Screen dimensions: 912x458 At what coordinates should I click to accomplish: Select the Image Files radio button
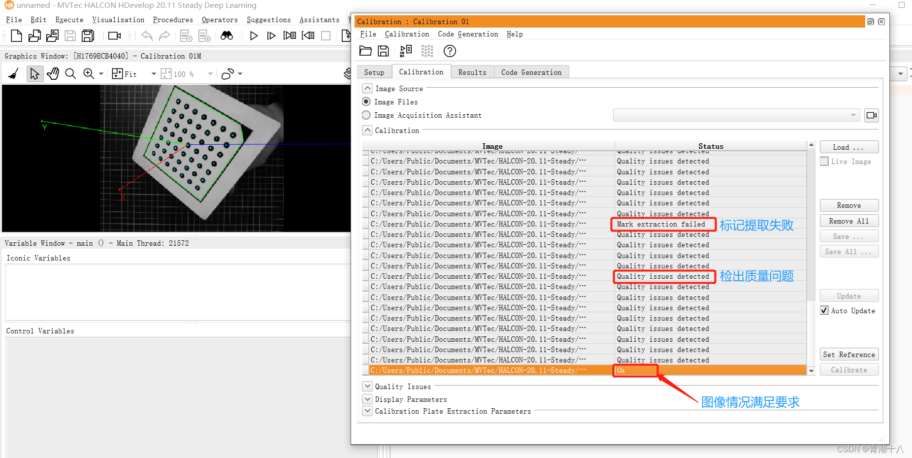pyautogui.click(x=366, y=101)
